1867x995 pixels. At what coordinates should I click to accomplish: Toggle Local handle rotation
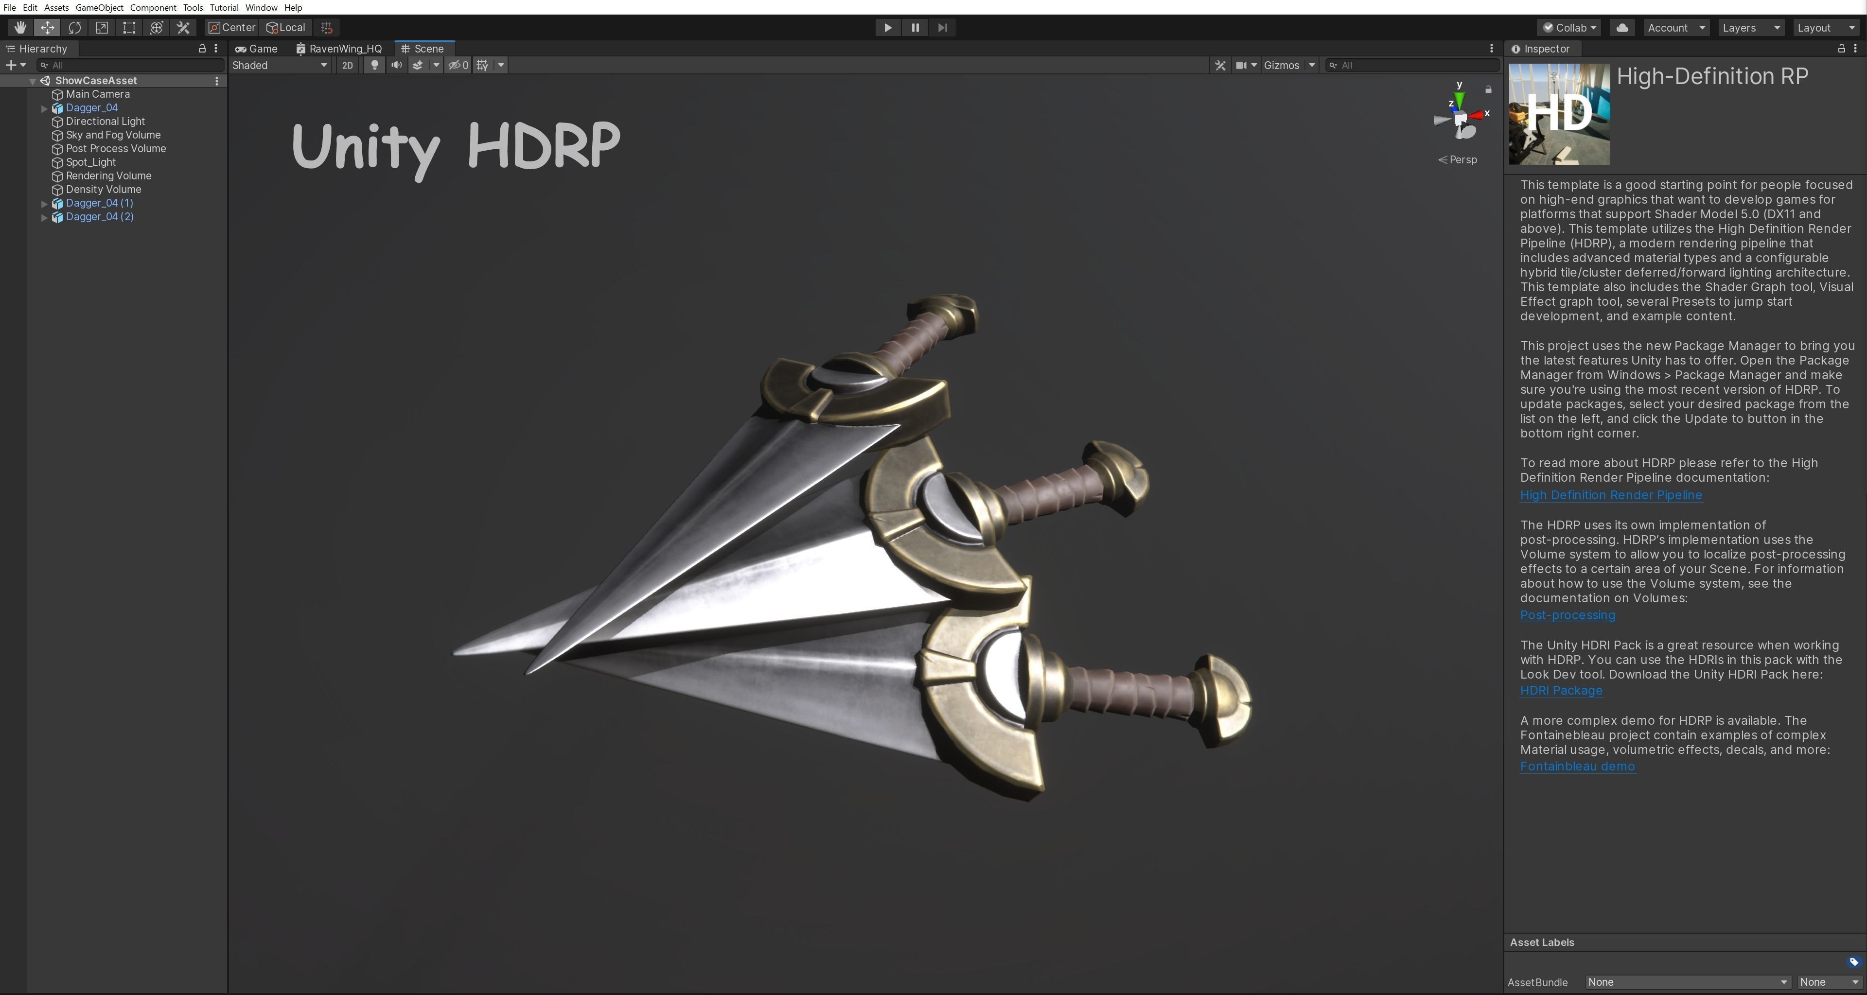click(285, 28)
